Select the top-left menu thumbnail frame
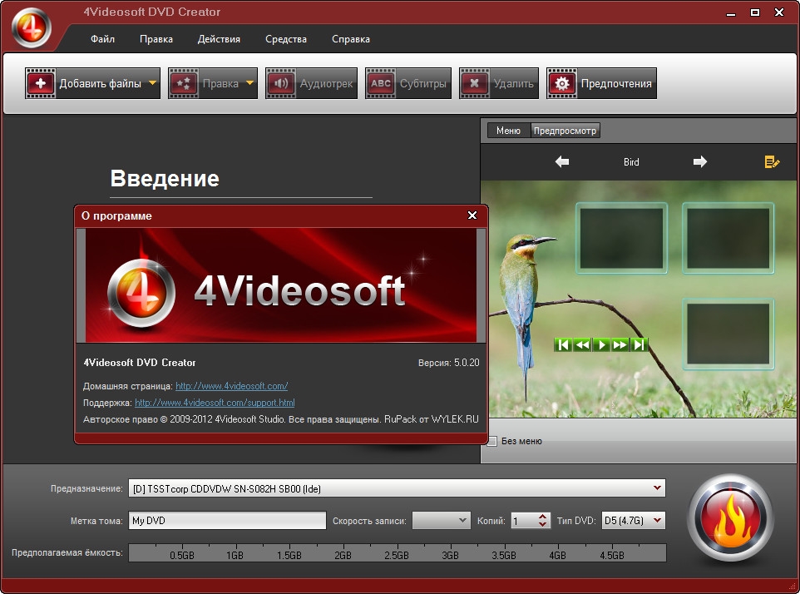This screenshot has width=800, height=594. (622, 238)
